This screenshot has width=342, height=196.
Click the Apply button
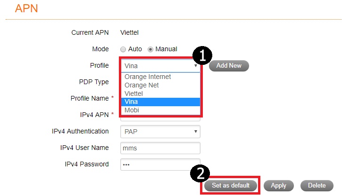pos(278,185)
